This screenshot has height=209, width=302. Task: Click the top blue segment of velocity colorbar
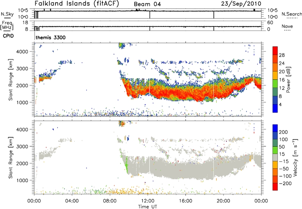point(275,128)
